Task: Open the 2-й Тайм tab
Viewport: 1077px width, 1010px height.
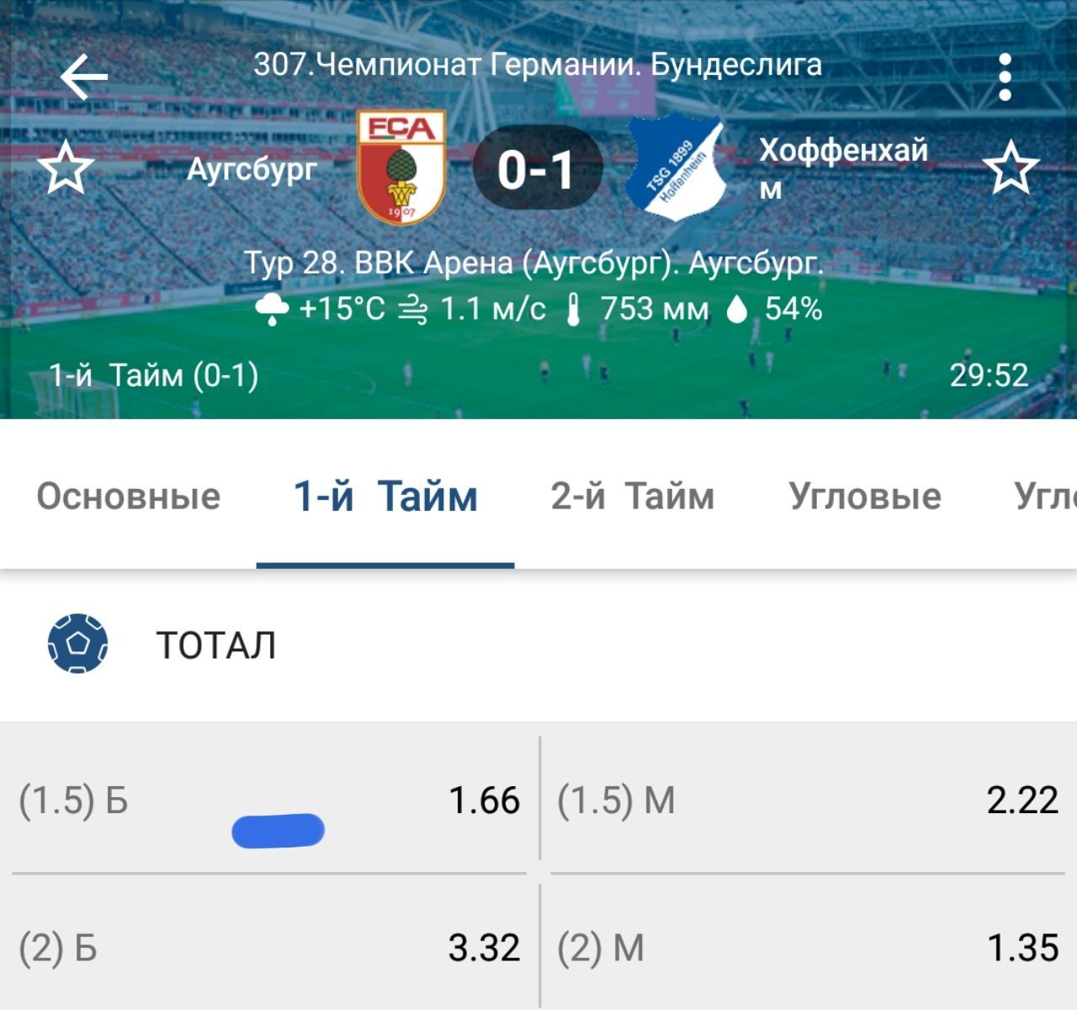Action: click(632, 496)
